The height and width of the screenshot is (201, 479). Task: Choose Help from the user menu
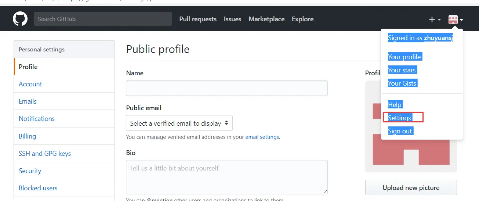(x=395, y=104)
